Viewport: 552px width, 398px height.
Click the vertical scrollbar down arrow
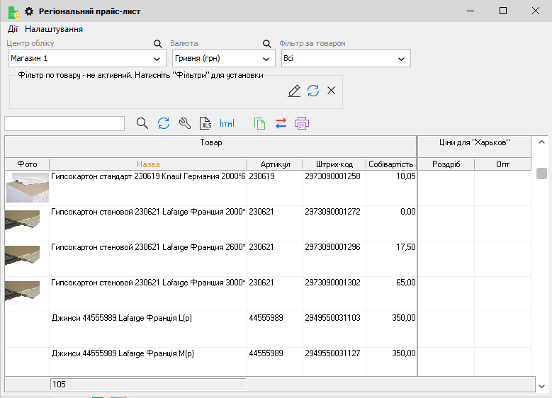[542, 385]
